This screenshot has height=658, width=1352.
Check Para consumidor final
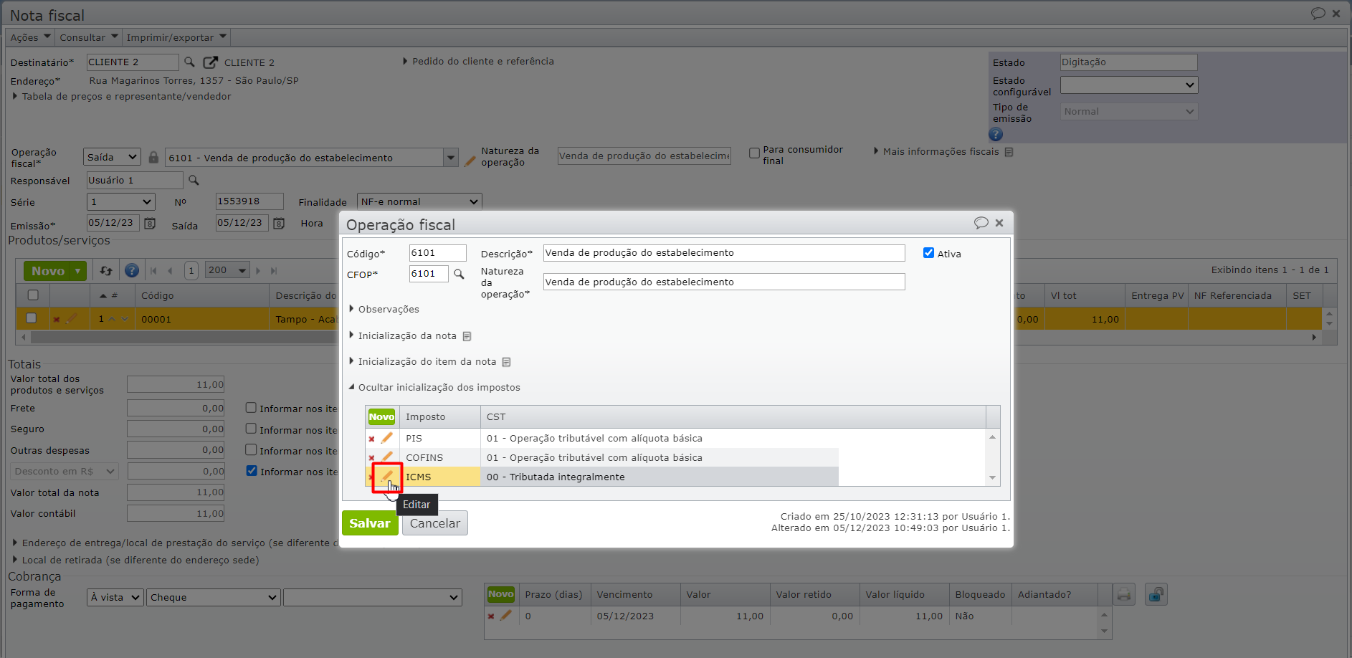coord(754,153)
